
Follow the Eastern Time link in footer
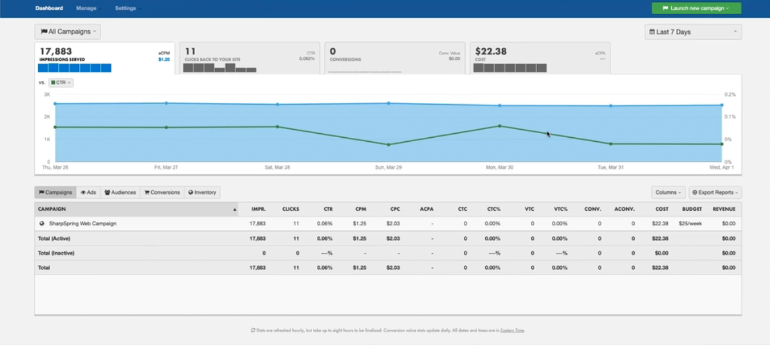click(x=512, y=331)
